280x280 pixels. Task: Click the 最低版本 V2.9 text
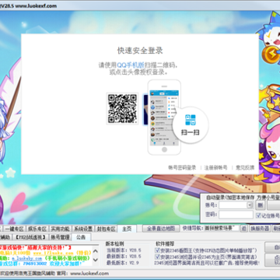[122, 263]
